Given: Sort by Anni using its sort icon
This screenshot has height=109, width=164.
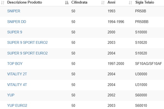Looking at the screenshot, I should [x=130, y=3].
